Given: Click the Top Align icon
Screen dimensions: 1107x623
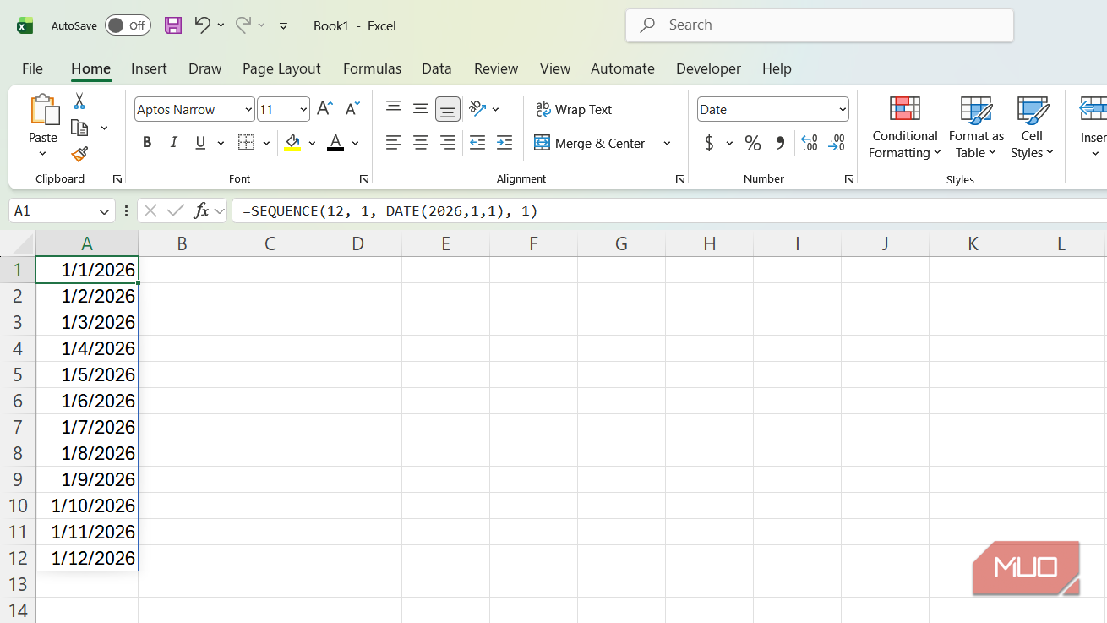Looking at the screenshot, I should point(394,108).
